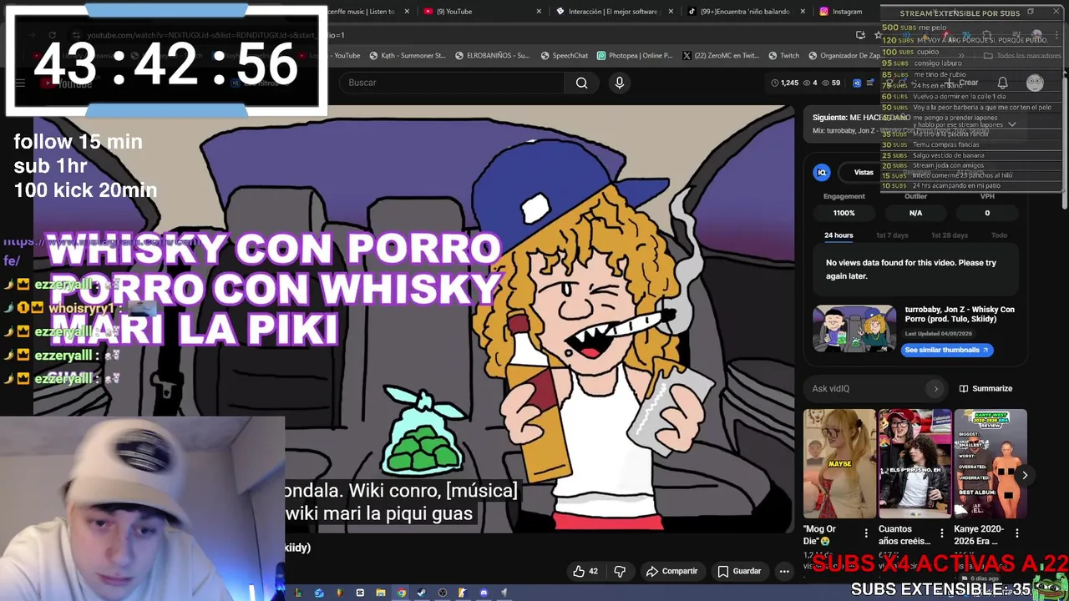Screen dimensions: 1069x601
Task: Open Steam from the taskbar
Action: pos(422,593)
